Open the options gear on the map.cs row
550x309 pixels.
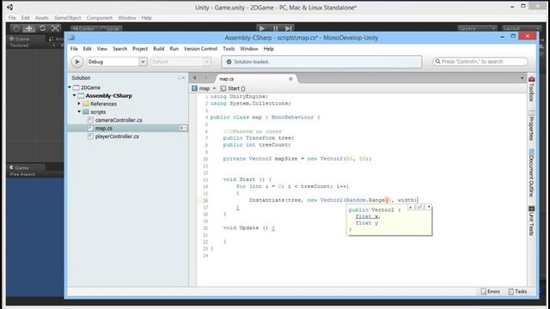click(x=182, y=128)
